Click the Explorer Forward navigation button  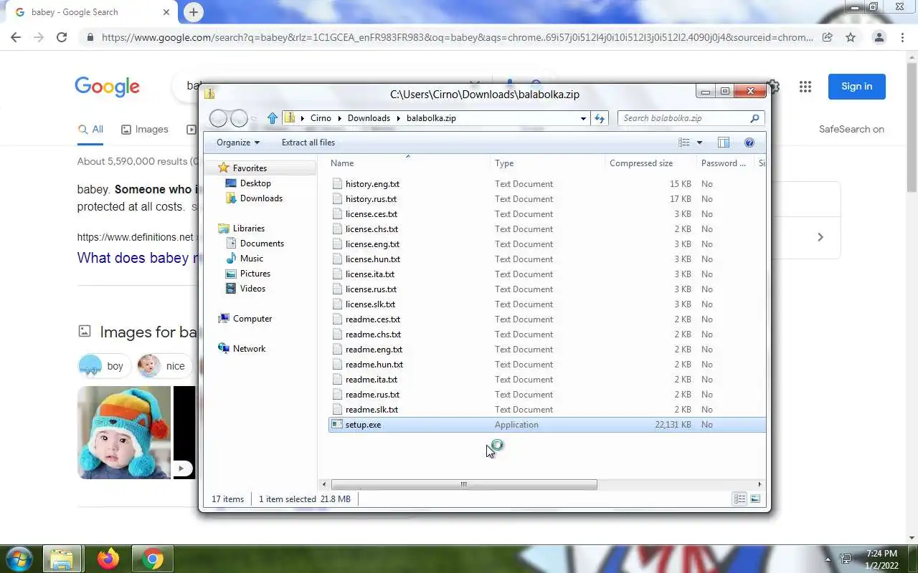click(239, 118)
